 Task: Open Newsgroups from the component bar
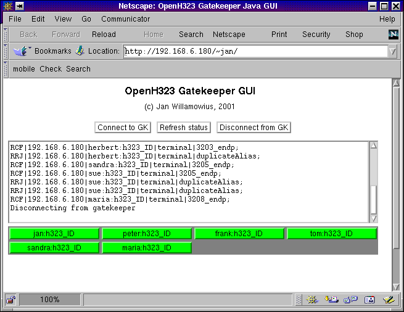351,300
